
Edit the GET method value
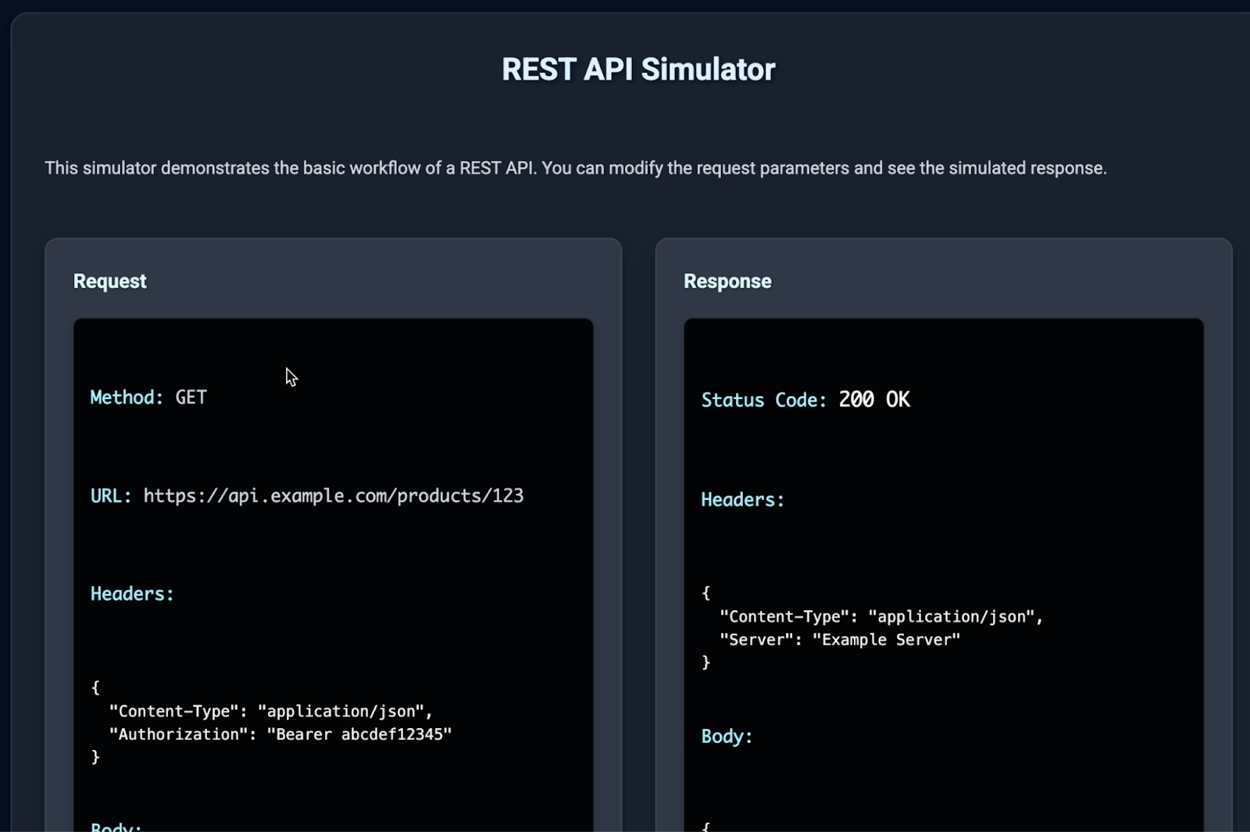point(191,398)
